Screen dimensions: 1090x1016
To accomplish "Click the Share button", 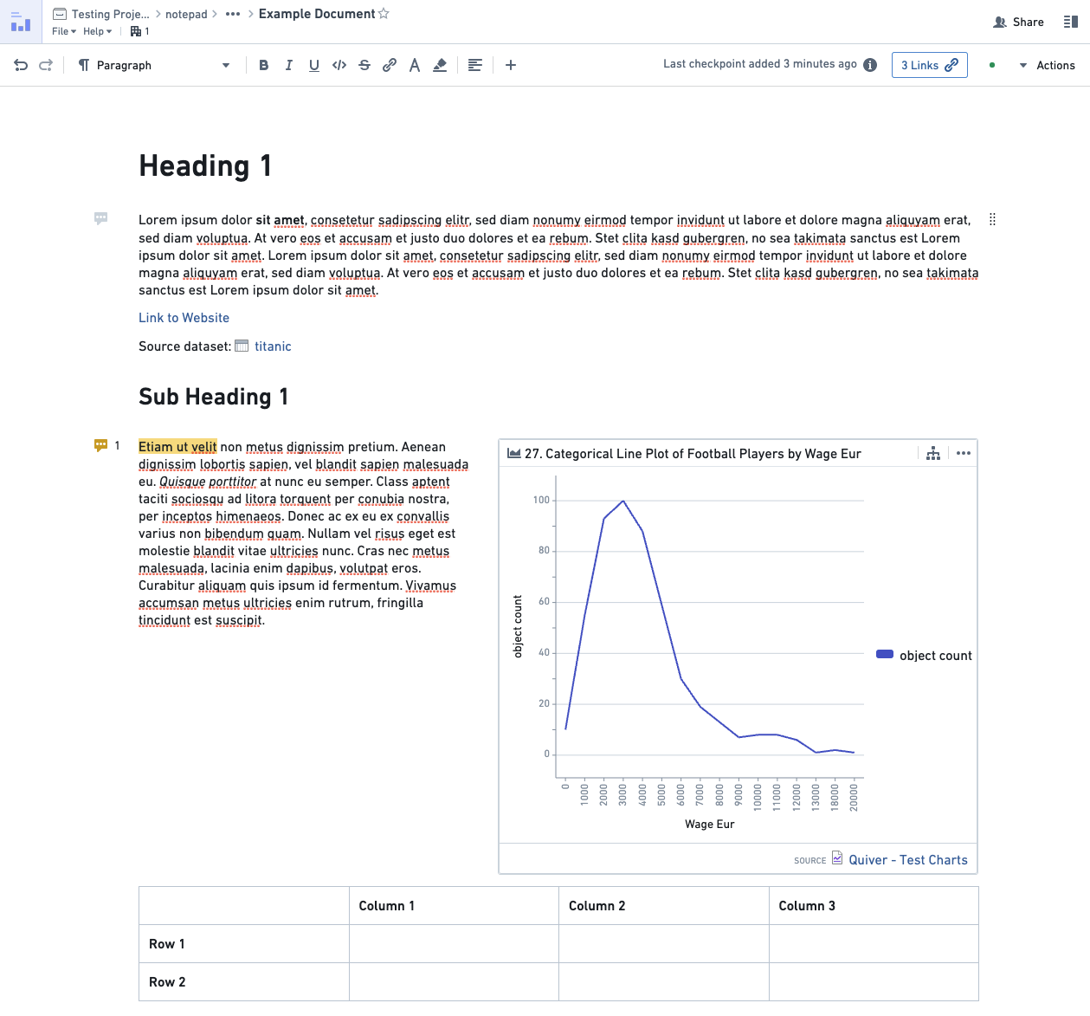I will click(x=1019, y=22).
